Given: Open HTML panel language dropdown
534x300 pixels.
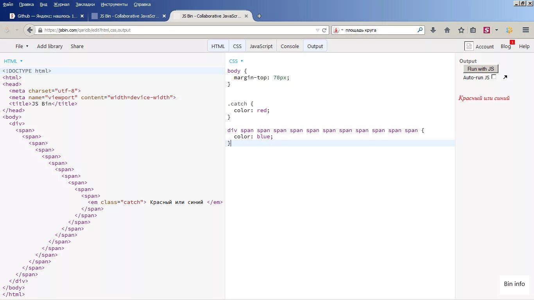Looking at the screenshot, I should (x=13, y=61).
